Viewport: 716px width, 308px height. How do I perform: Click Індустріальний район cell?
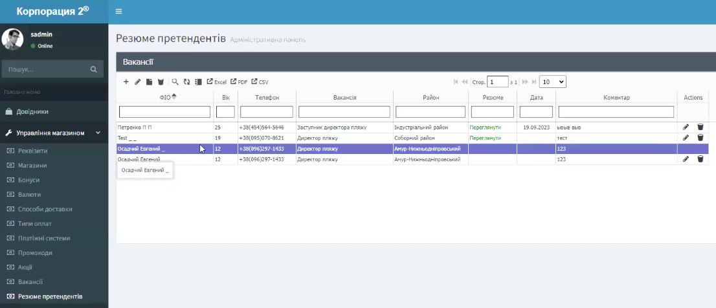(x=430, y=127)
